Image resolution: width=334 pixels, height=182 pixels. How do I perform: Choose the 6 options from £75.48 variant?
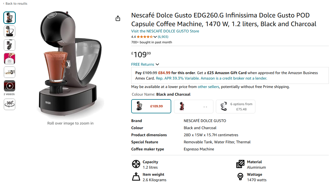click(235, 107)
